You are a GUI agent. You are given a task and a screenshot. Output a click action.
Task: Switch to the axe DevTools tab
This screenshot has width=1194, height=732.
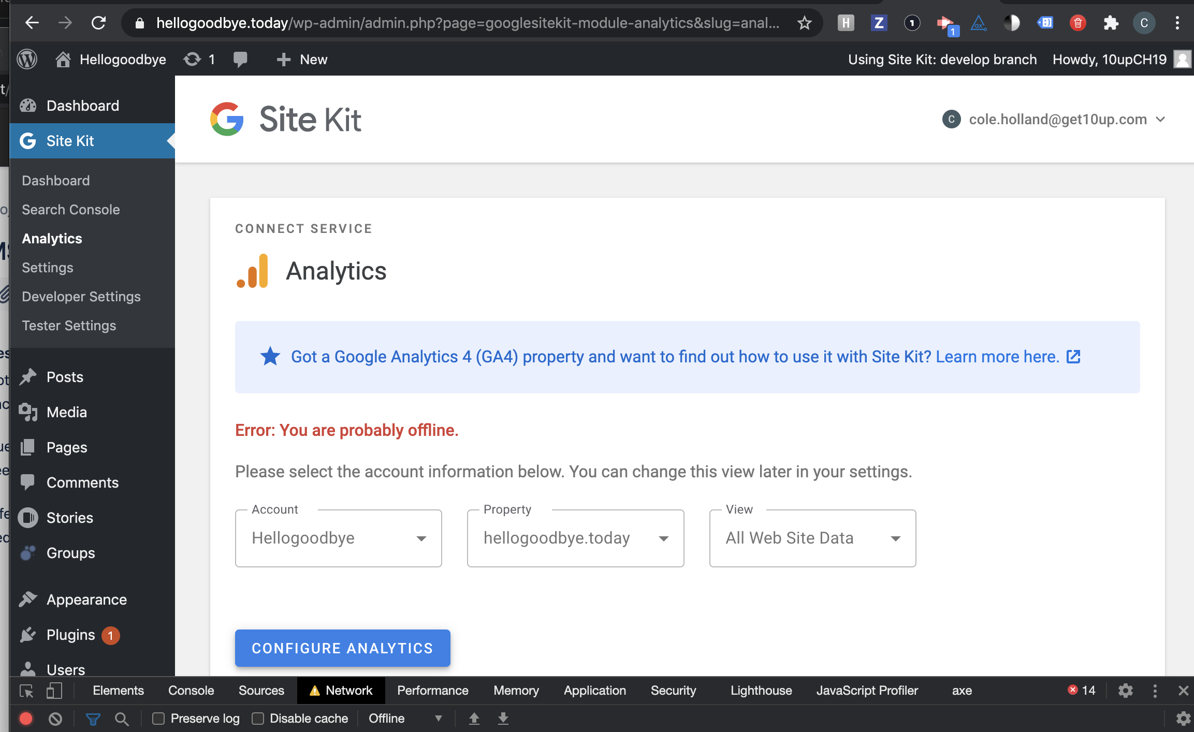tap(962, 691)
